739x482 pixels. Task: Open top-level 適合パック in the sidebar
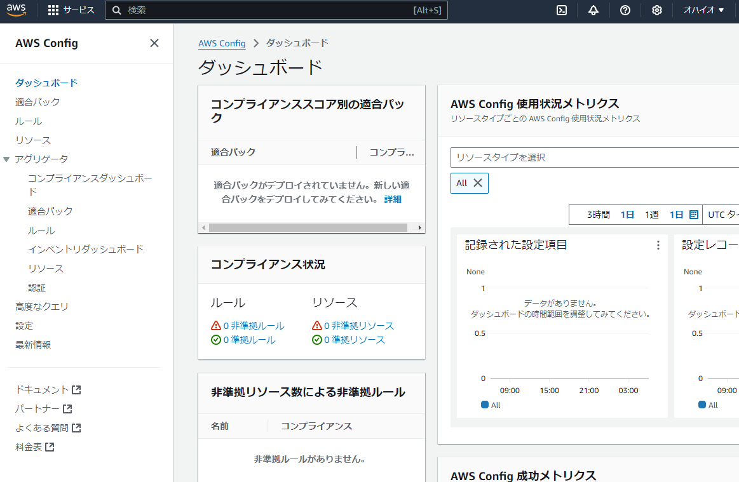click(x=37, y=102)
